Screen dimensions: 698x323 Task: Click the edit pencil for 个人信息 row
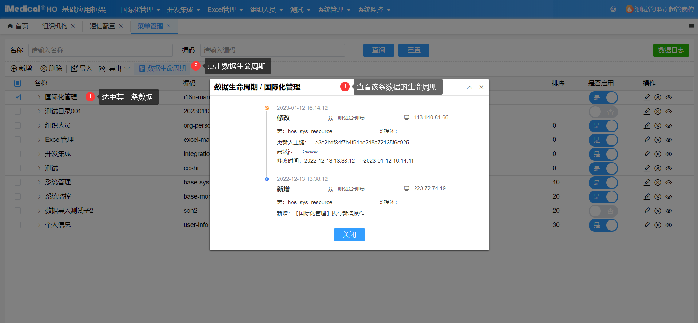pyautogui.click(x=647, y=225)
